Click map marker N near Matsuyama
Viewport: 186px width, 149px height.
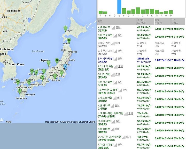click(29, 83)
